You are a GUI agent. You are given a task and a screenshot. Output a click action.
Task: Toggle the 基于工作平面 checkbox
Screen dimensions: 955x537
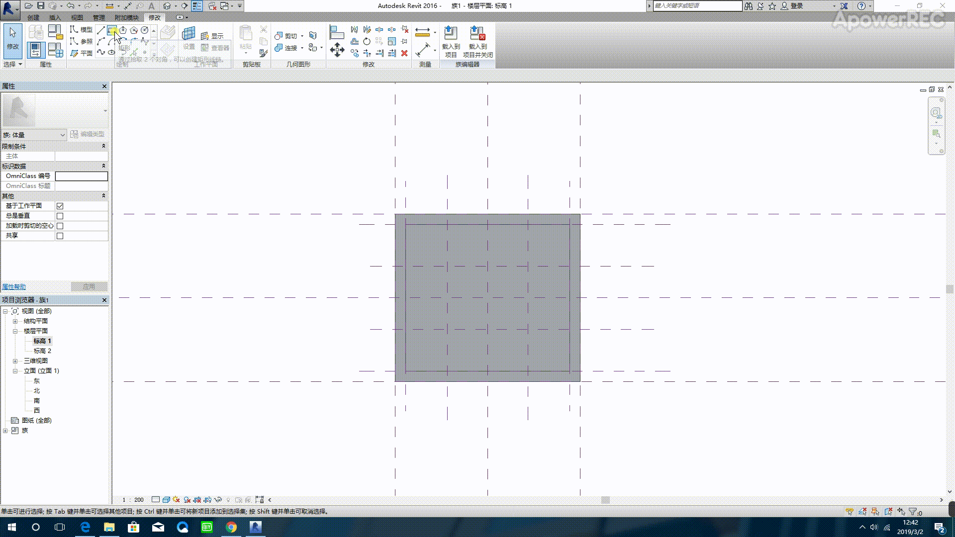[60, 206]
